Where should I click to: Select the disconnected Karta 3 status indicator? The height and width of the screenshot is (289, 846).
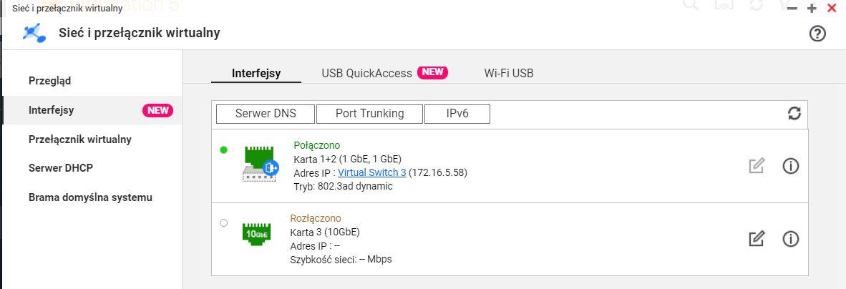click(x=223, y=222)
